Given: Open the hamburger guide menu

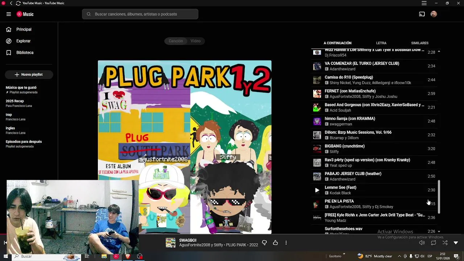Looking at the screenshot, I should [9, 14].
